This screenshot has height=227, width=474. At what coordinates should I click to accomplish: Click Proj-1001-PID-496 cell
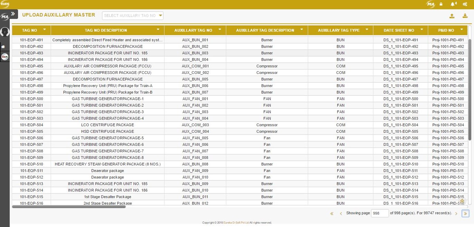click(448, 73)
